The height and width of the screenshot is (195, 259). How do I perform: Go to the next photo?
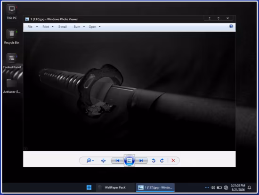click(141, 161)
